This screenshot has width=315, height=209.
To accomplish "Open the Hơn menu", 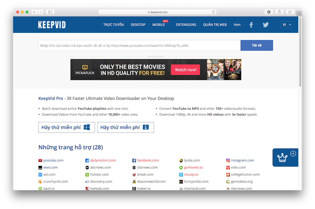I will pyautogui.click(x=237, y=25).
